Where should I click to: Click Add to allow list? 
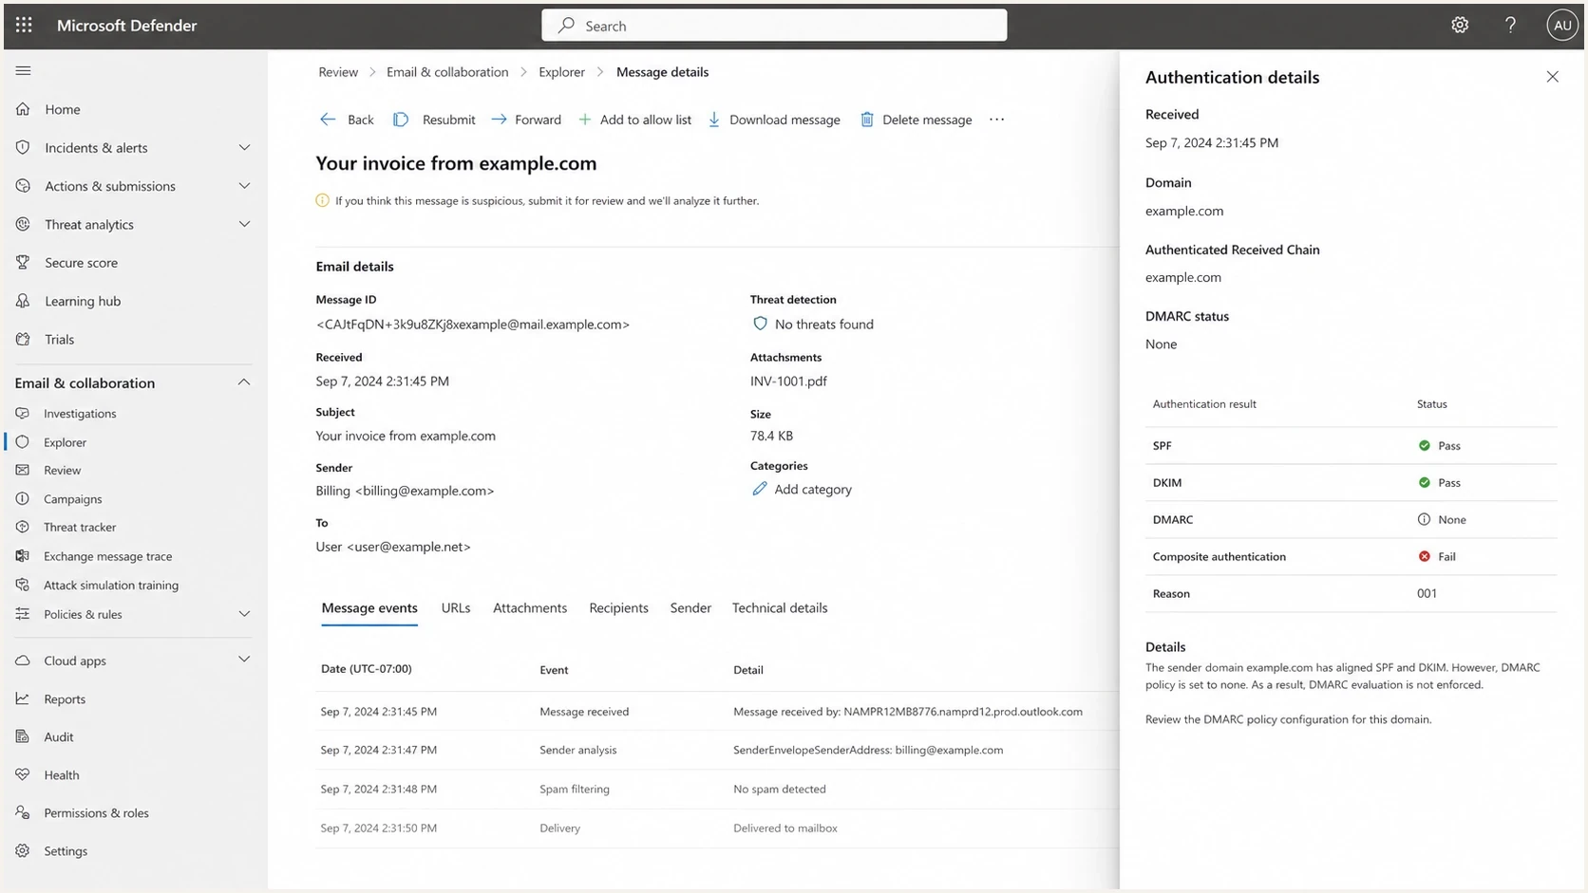[635, 120]
